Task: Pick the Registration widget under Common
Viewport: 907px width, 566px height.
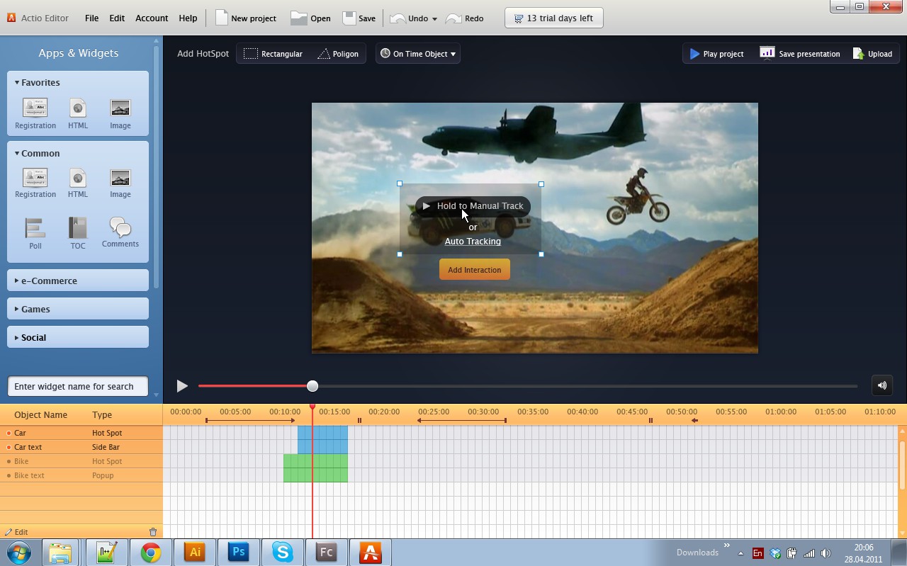Action: tap(35, 183)
